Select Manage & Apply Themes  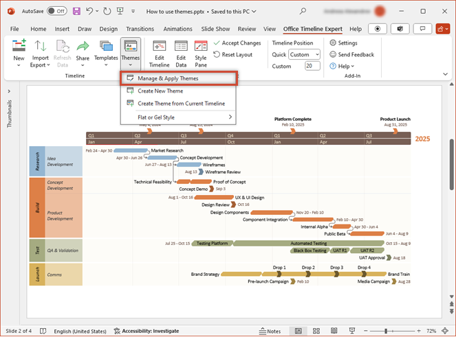pyautogui.click(x=168, y=78)
